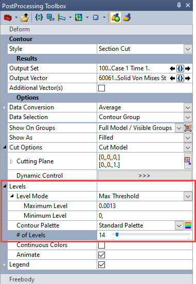Open Level Mode dropdown showing Max Threshold
This screenshot has width=196, height=284.
(188, 196)
